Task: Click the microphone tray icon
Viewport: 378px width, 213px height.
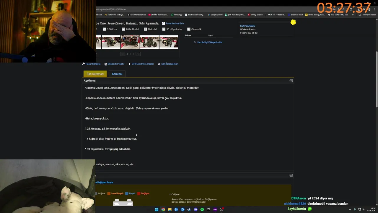Action: pos(355,209)
